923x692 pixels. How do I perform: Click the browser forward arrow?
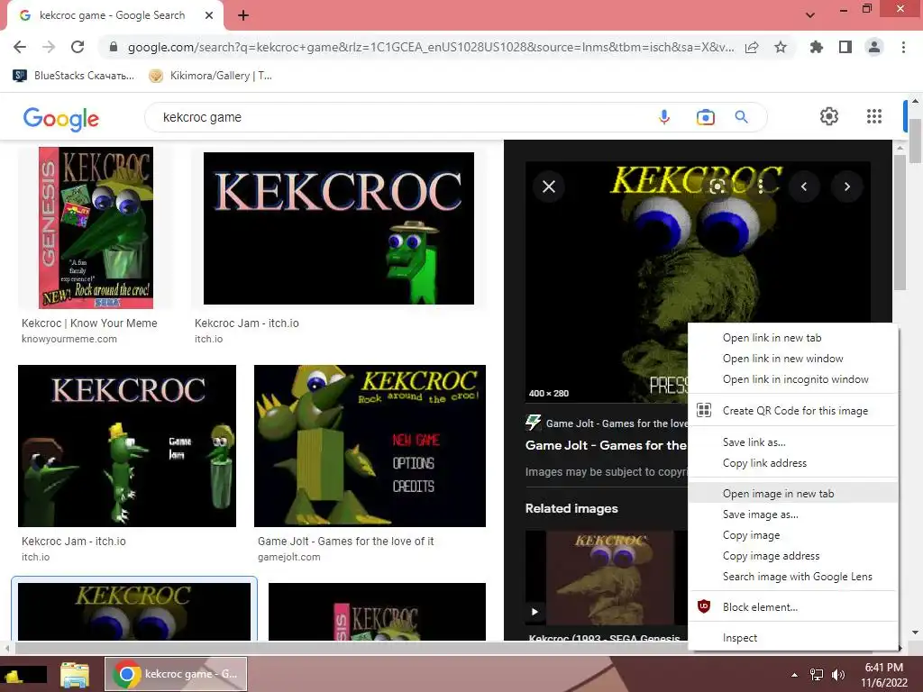point(49,47)
